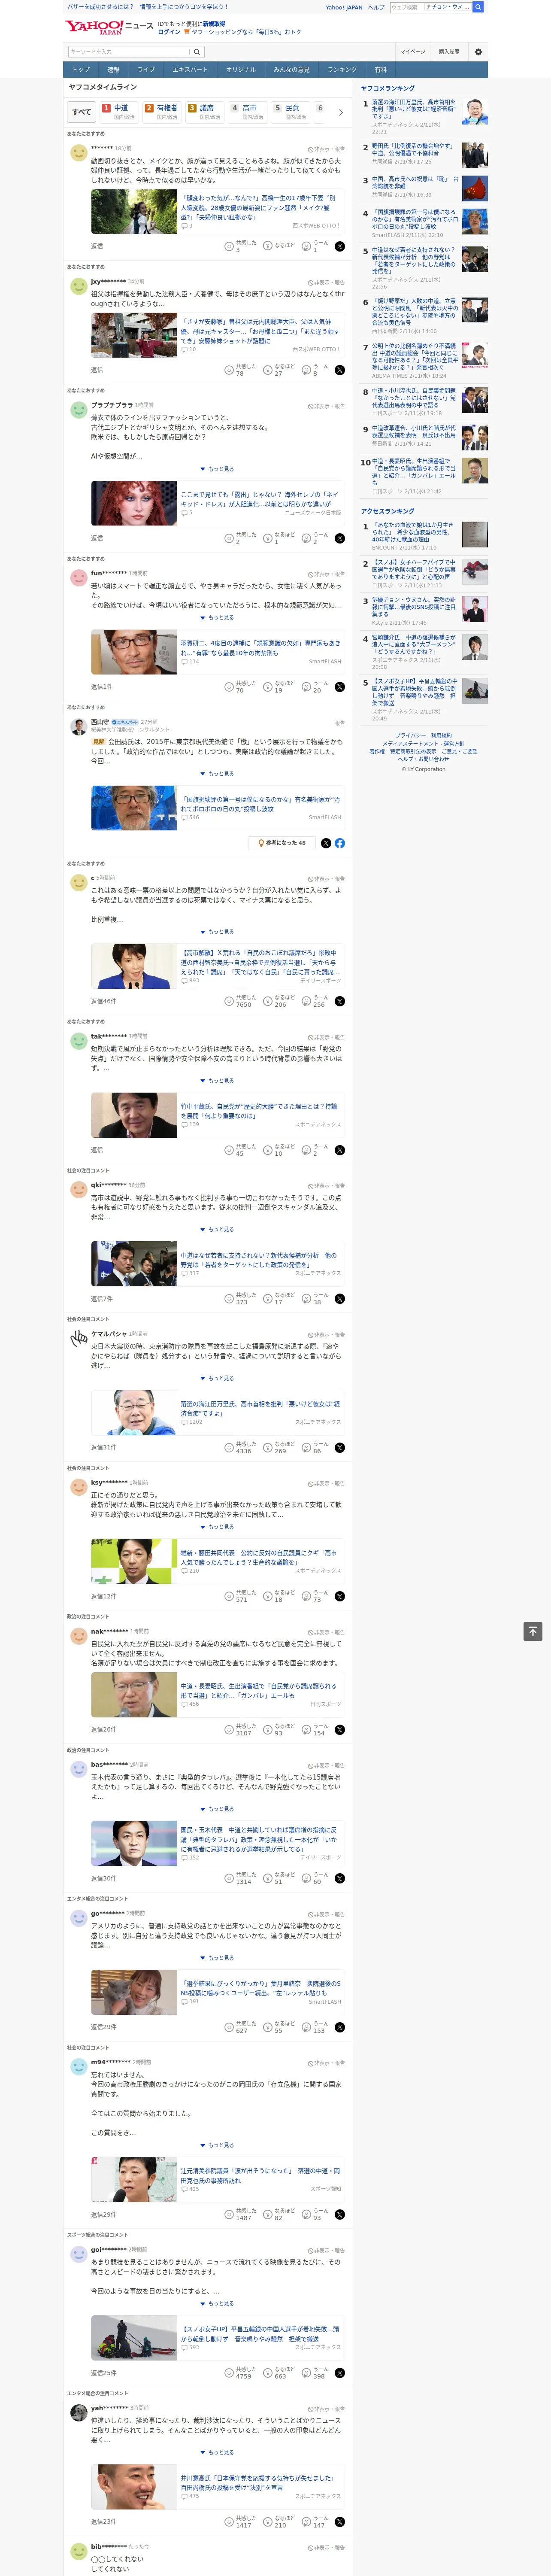Open the ライブ navigation tab

[146, 70]
